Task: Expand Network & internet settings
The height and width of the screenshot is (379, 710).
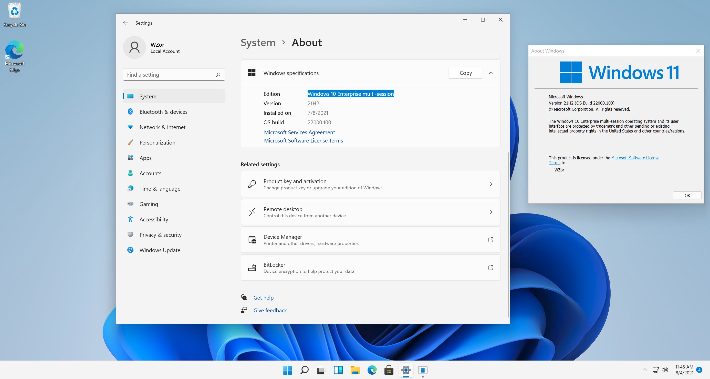Action: (162, 127)
